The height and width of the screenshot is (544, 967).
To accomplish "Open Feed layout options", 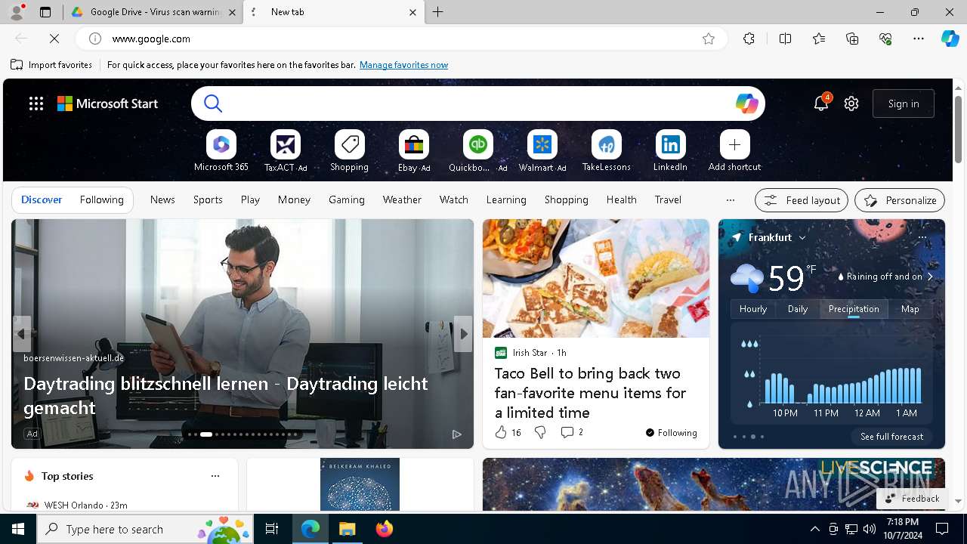I will (802, 200).
